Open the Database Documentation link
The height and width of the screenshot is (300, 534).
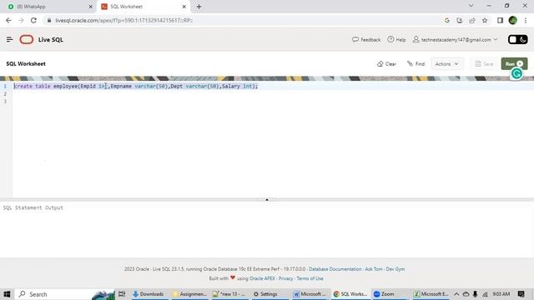coord(335,269)
